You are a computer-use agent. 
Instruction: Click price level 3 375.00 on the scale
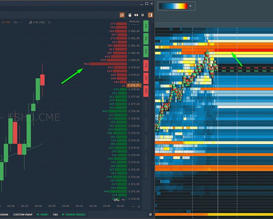pyautogui.click(x=134, y=133)
